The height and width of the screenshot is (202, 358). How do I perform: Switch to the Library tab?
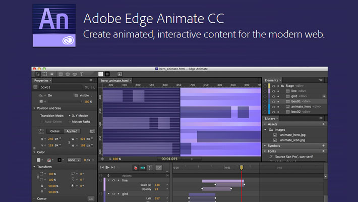tap(270, 119)
